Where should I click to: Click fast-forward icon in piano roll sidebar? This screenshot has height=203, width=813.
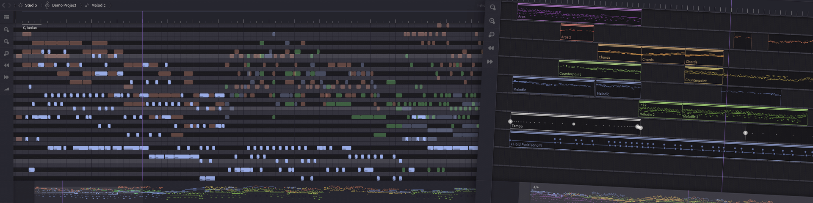[6, 77]
